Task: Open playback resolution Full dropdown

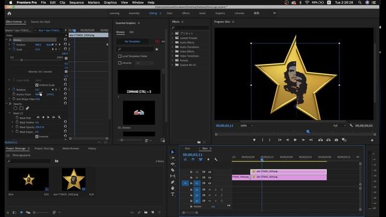Action: pos(339,125)
